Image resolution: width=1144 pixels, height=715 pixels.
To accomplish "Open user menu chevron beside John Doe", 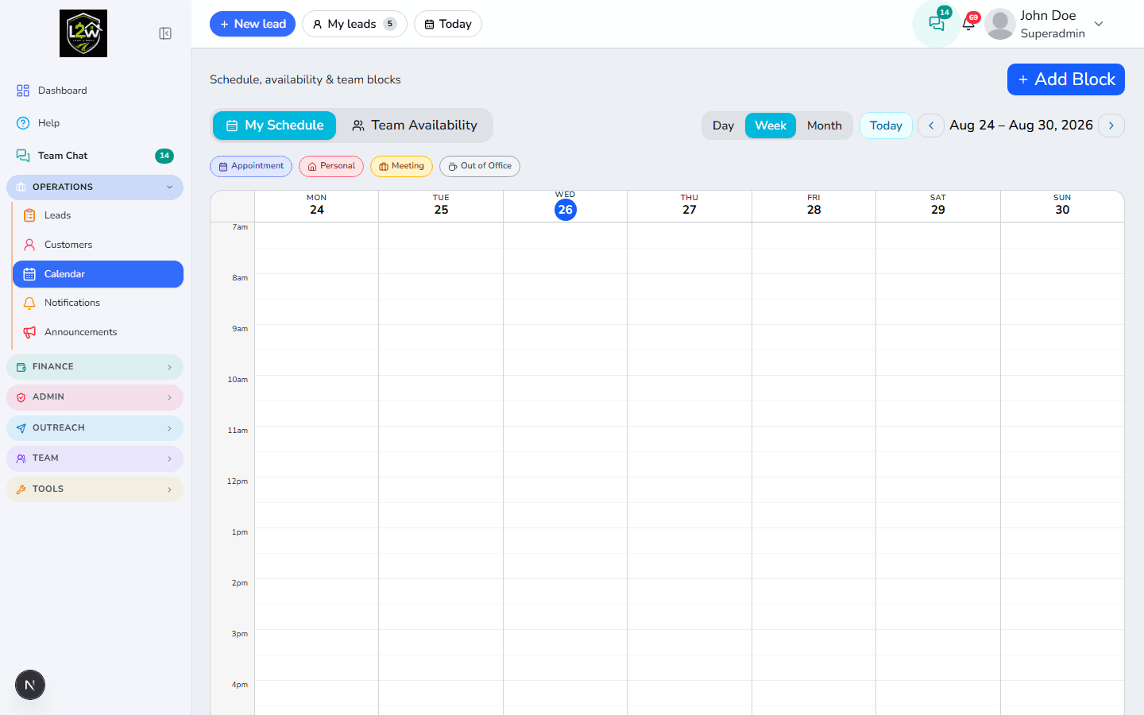I will (1099, 24).
